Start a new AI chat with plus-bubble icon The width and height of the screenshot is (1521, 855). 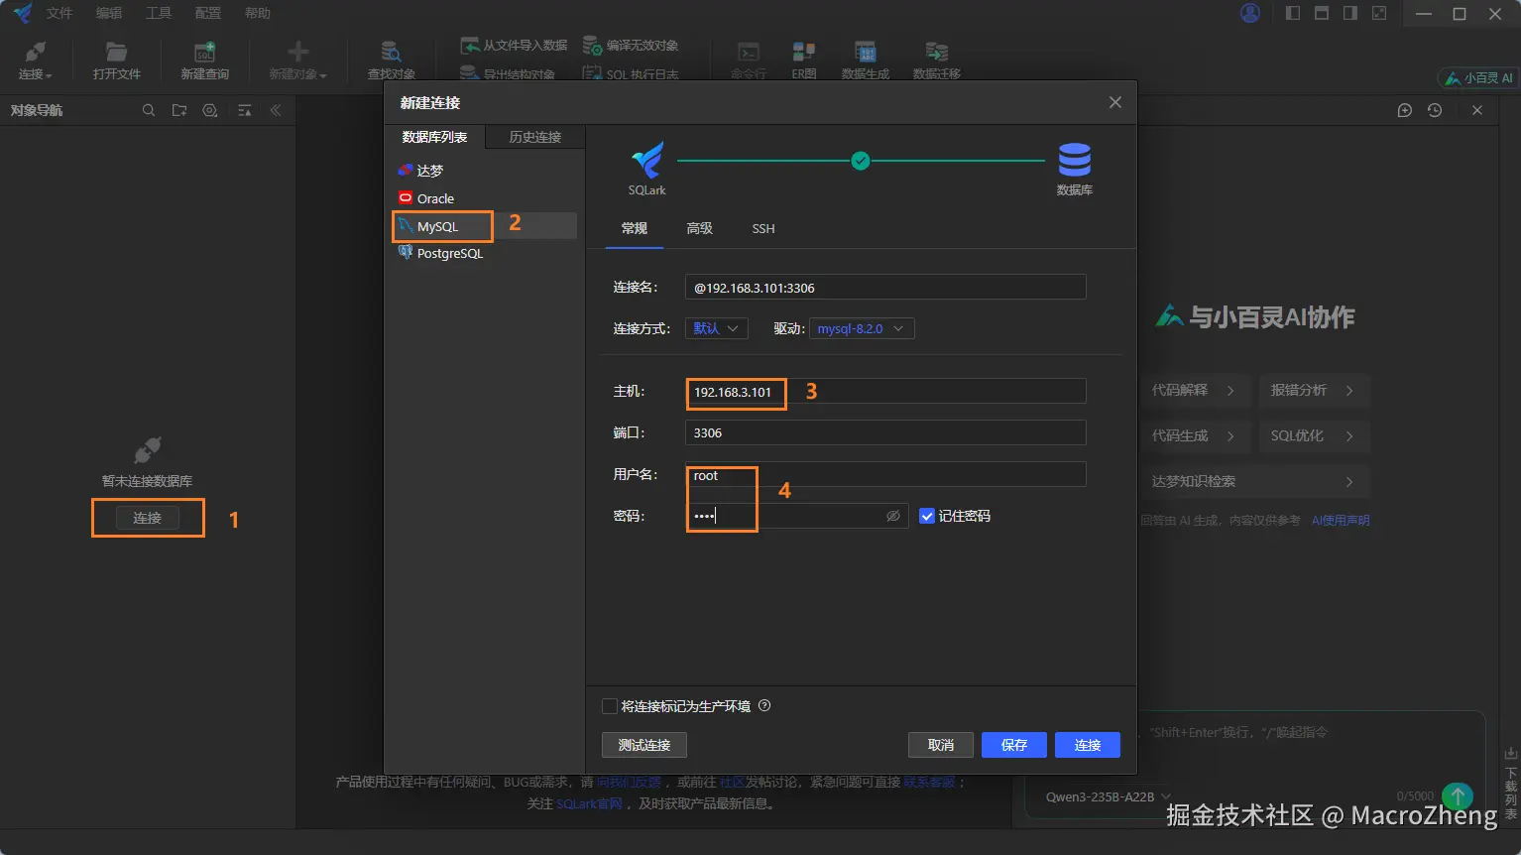coord(1405,110)
